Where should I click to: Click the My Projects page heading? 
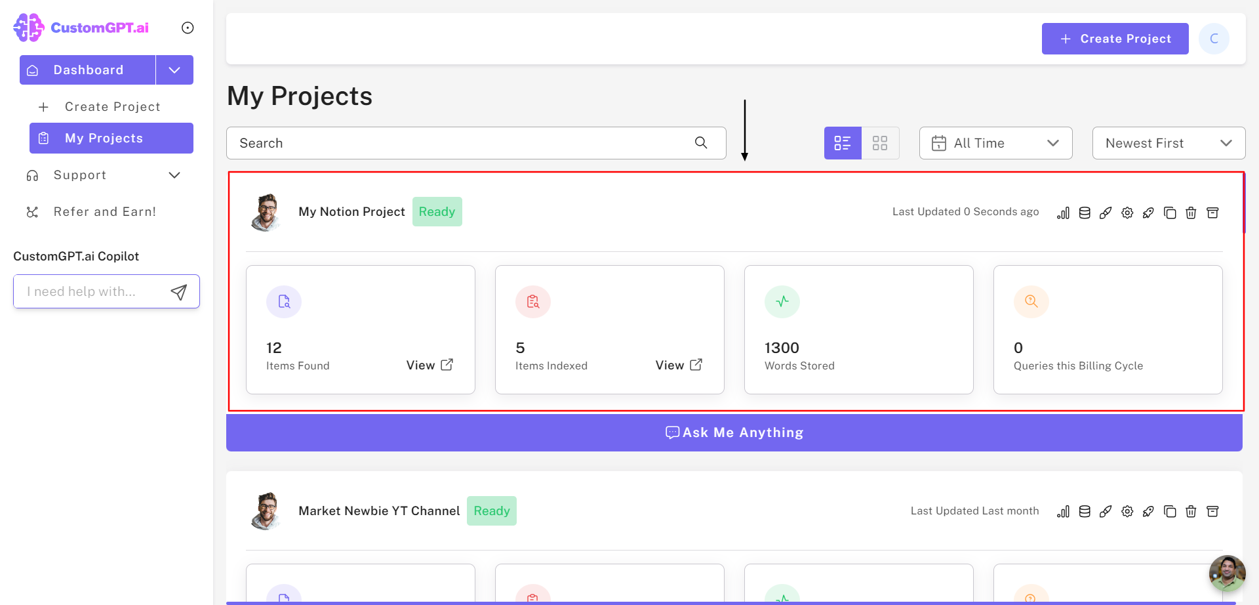(300, 96)
